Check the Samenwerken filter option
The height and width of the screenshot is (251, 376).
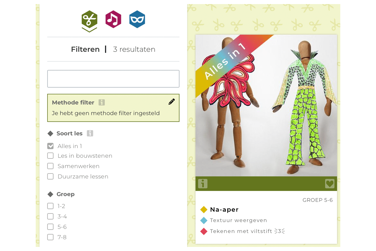pos(50,166)
